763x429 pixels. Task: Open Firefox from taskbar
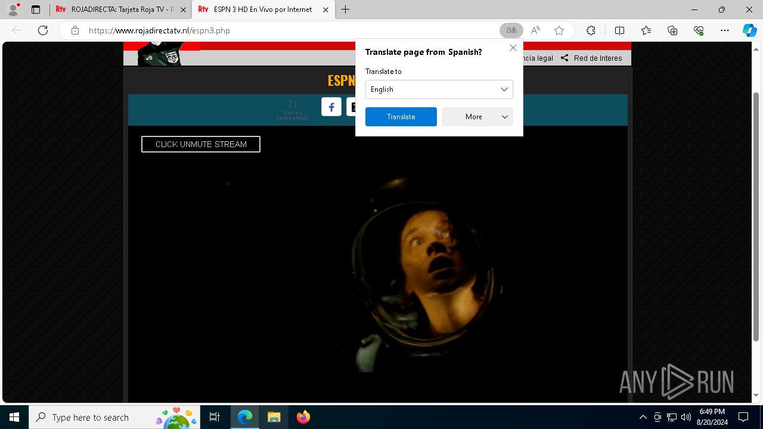(x=303, y=417)
